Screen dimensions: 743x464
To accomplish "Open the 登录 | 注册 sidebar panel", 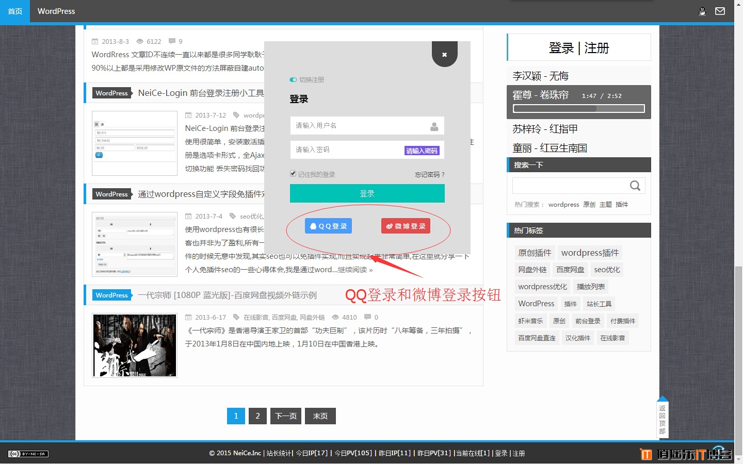I will pyautogui.click(x=579, y=48).
